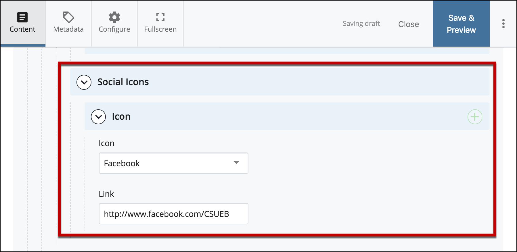The width and height of the screenshot is (517, 252).
Task: Click the Icon group header bar
Action: pos(287,116)
